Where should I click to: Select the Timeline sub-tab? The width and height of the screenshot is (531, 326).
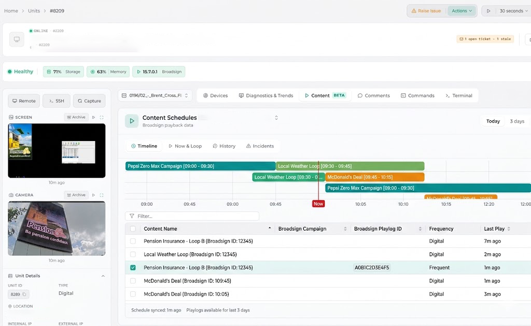click(144, 146)
